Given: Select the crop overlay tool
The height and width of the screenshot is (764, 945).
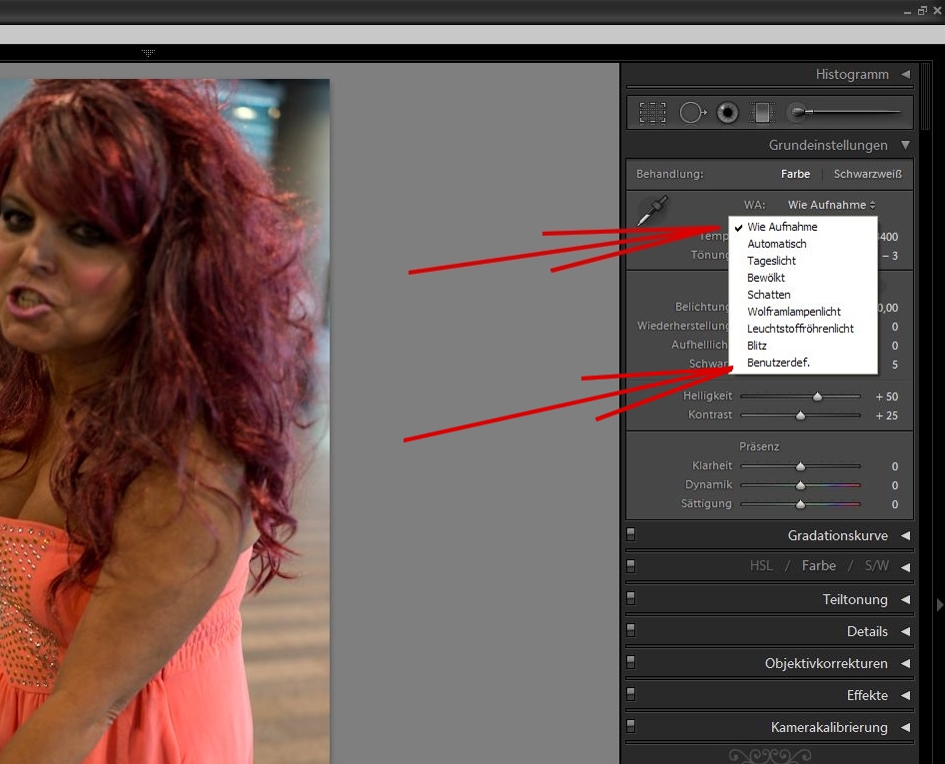Looking at the screenshot, I should pos(653,113).
